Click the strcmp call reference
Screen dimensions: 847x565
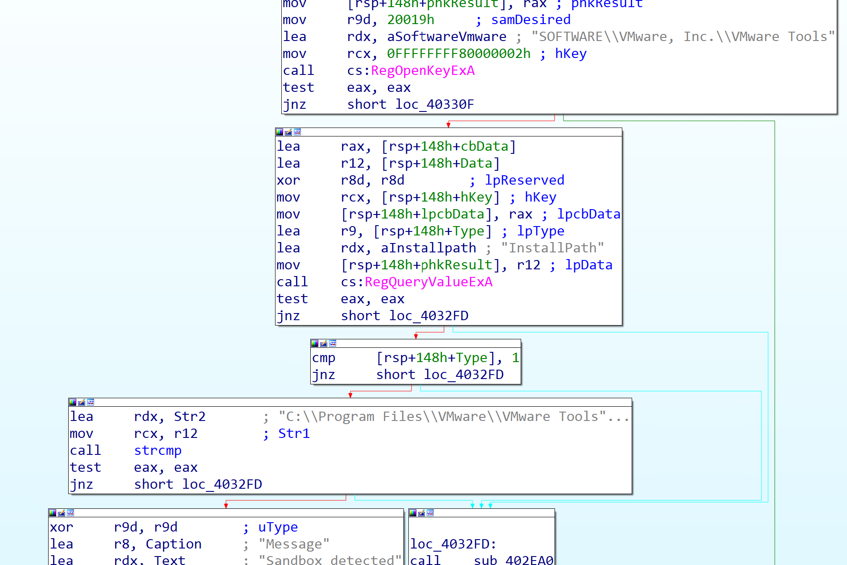[158, 451]
